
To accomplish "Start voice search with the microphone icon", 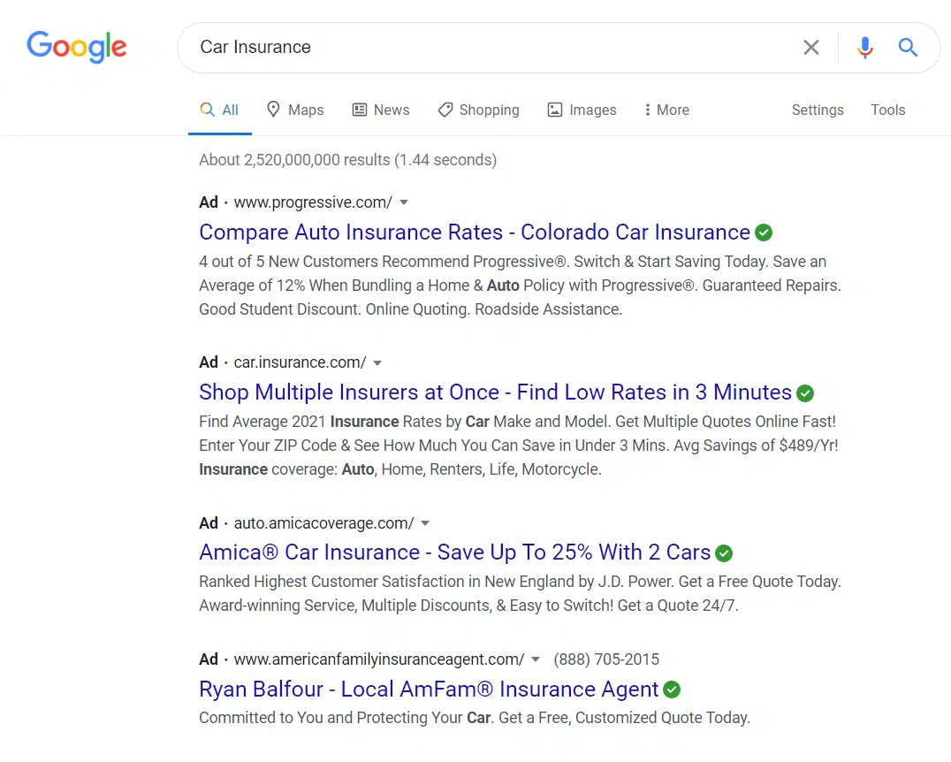I will (864, 48).
